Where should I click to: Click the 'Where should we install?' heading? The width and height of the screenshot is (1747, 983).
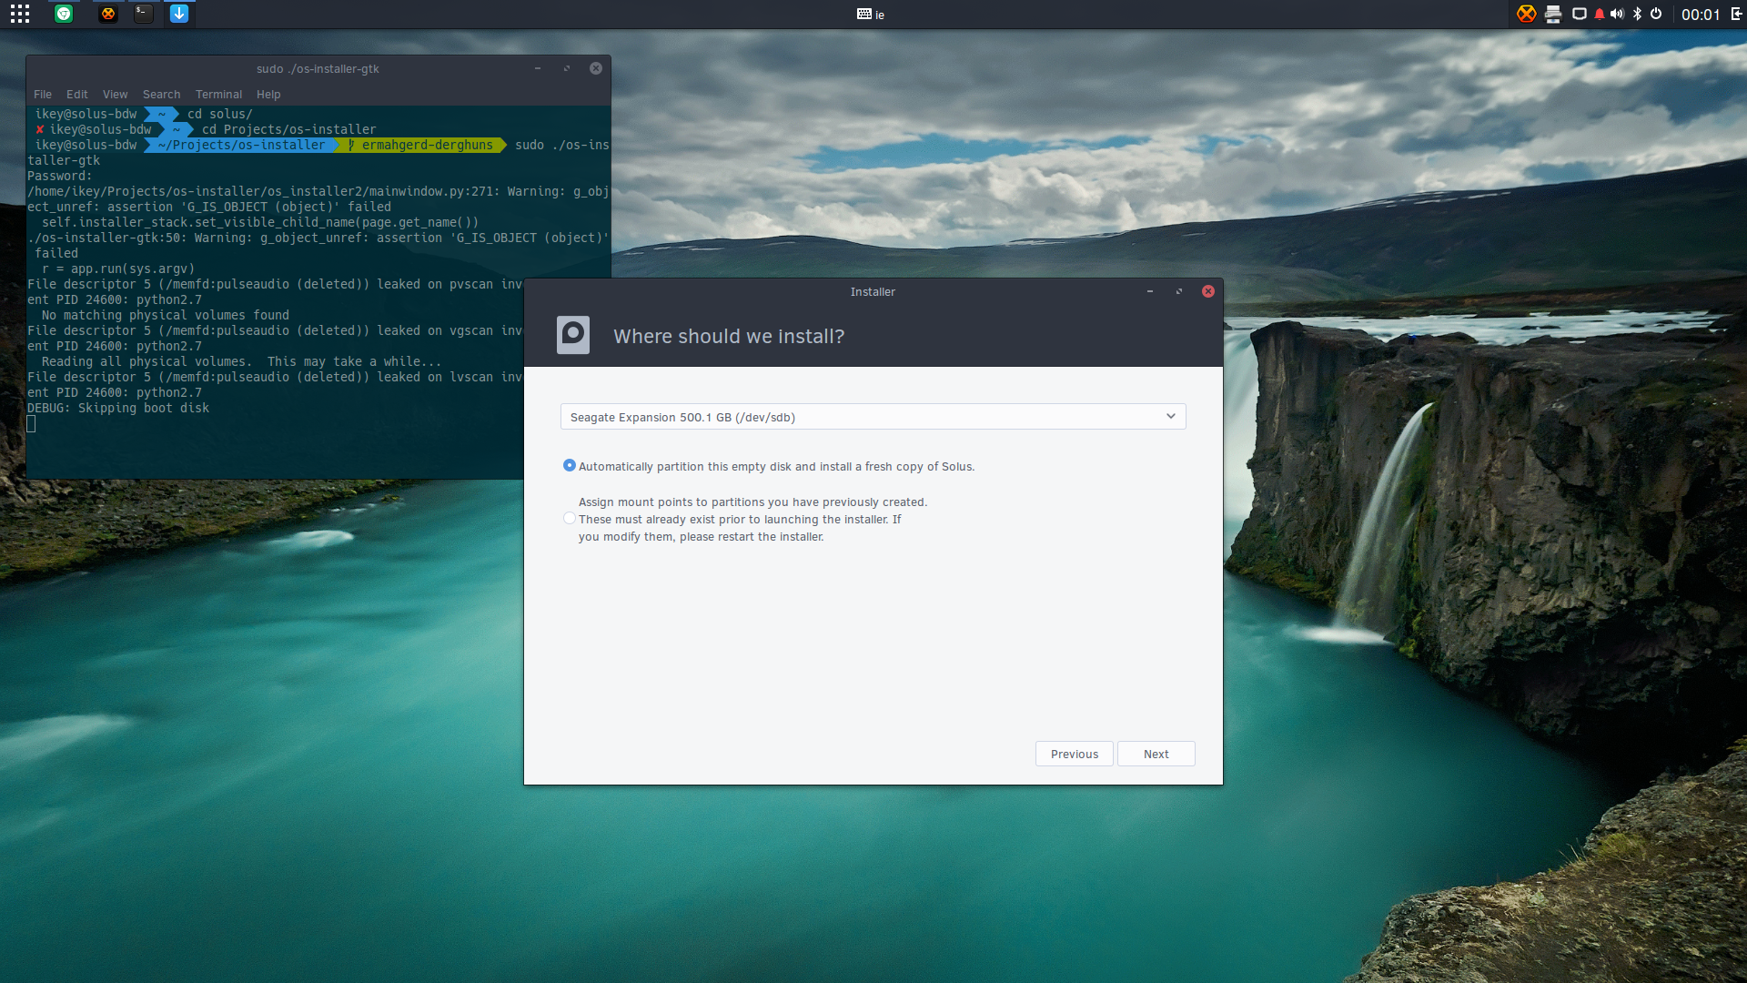[729, 336]
